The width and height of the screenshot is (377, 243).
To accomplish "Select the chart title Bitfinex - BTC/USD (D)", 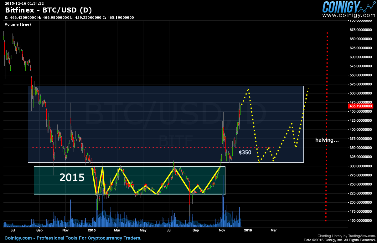I will point(49,10).
